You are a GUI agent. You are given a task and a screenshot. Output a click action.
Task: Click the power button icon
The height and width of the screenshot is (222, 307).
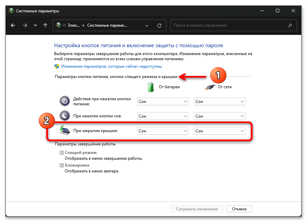(65, 101)
